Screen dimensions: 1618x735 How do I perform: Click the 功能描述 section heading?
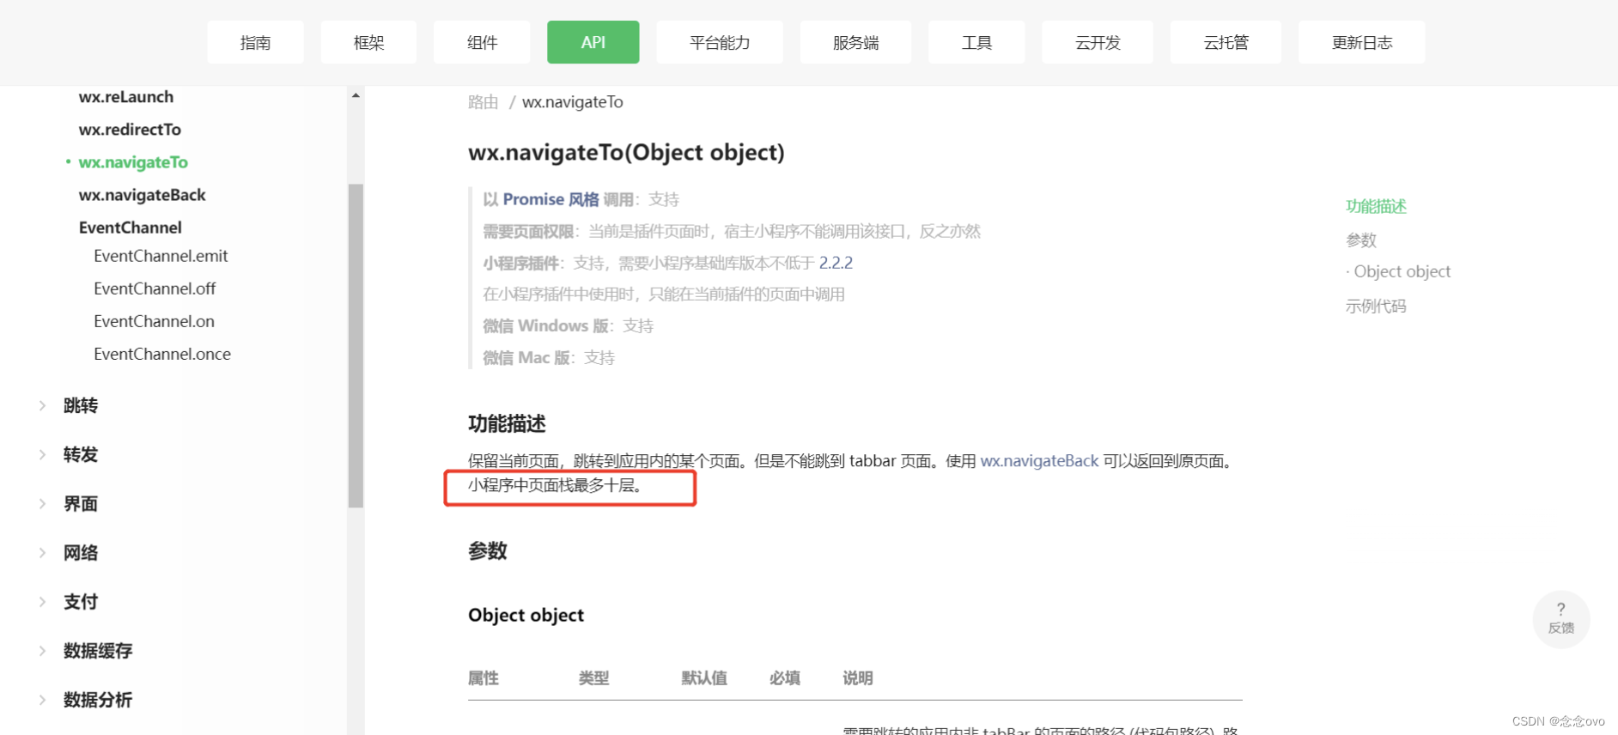pos(507,423)
